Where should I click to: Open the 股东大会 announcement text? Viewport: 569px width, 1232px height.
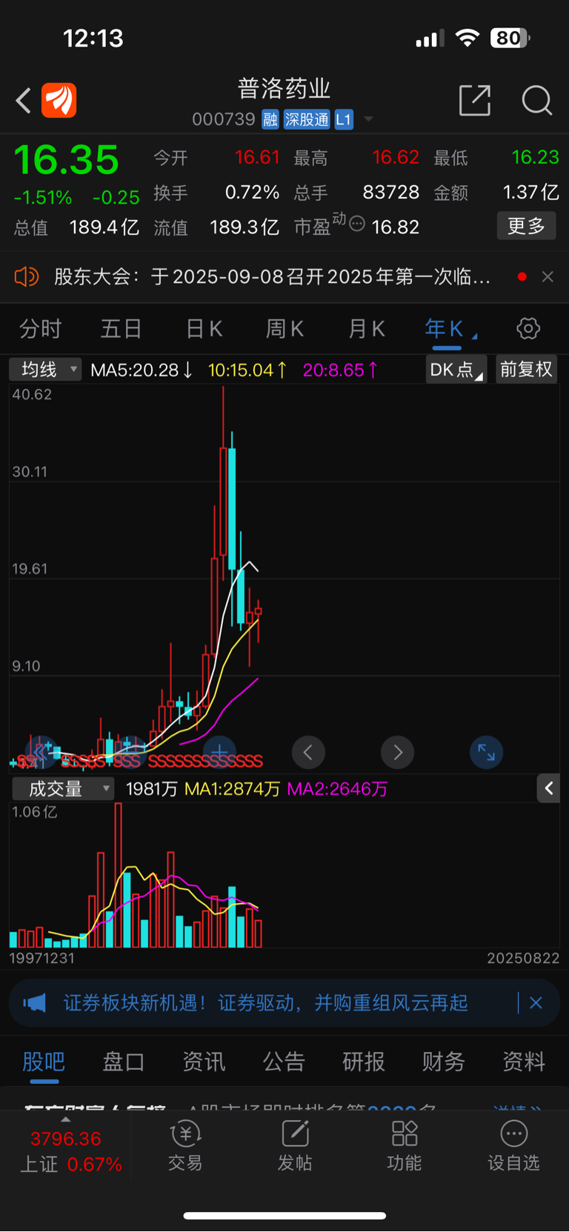(272, 277)
